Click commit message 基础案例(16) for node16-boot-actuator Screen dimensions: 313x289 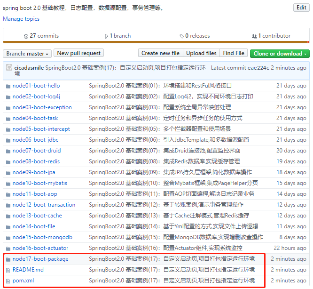click(x=166, y=248)
